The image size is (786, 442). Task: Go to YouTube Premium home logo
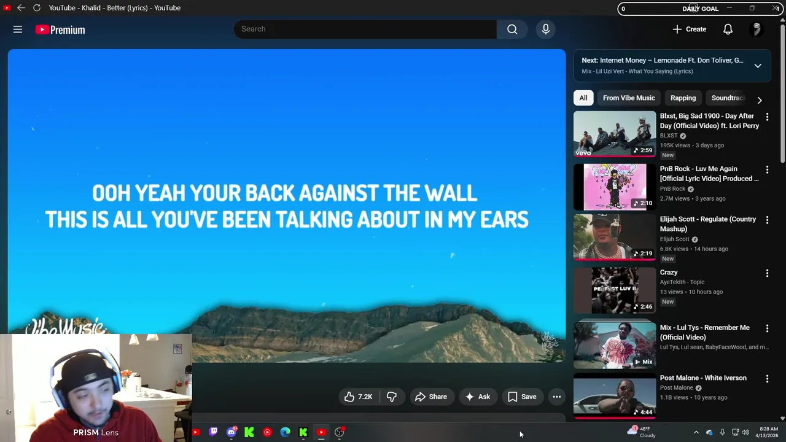click(x=60, y=29)
